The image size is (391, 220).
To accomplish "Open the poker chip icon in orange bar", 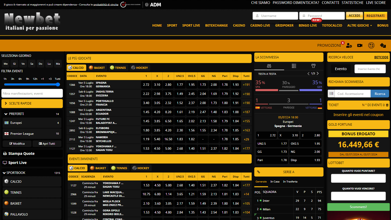I will [x=371, y=45].
